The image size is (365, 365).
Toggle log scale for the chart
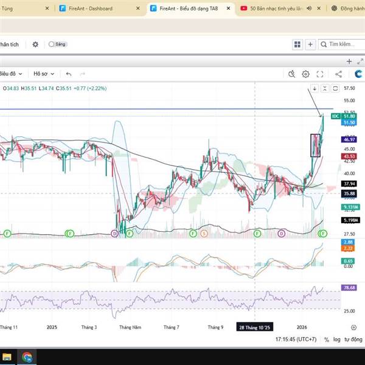coord(338,339)
